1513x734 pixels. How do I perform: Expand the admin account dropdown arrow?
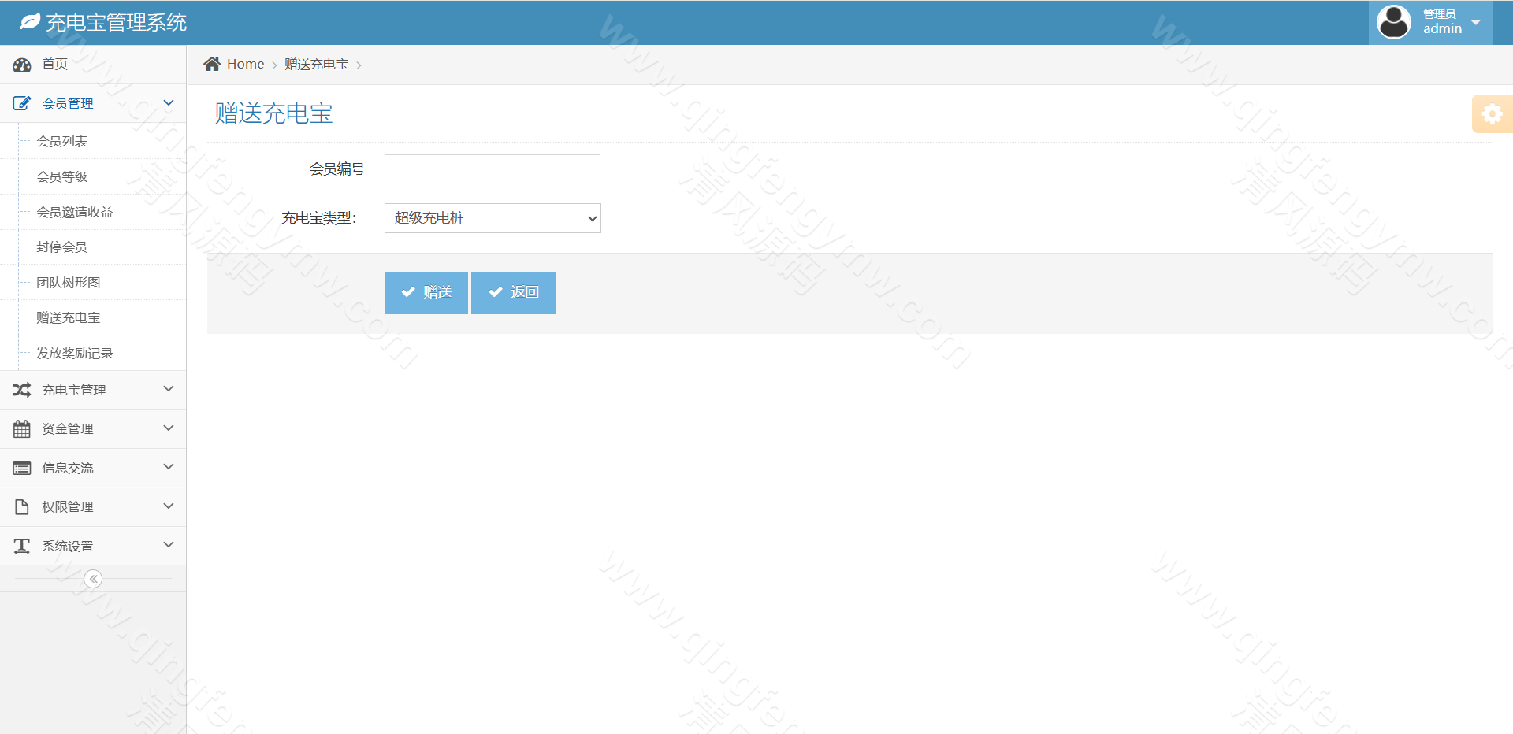pyautogui.click(x=1476, y=22)
